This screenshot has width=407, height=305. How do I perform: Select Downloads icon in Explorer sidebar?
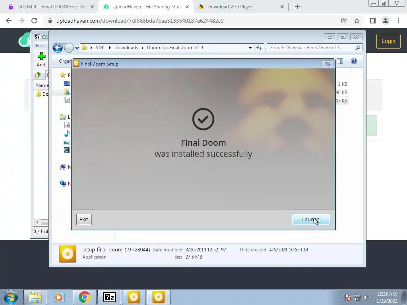pyautogui.click(x=67, y=92)
